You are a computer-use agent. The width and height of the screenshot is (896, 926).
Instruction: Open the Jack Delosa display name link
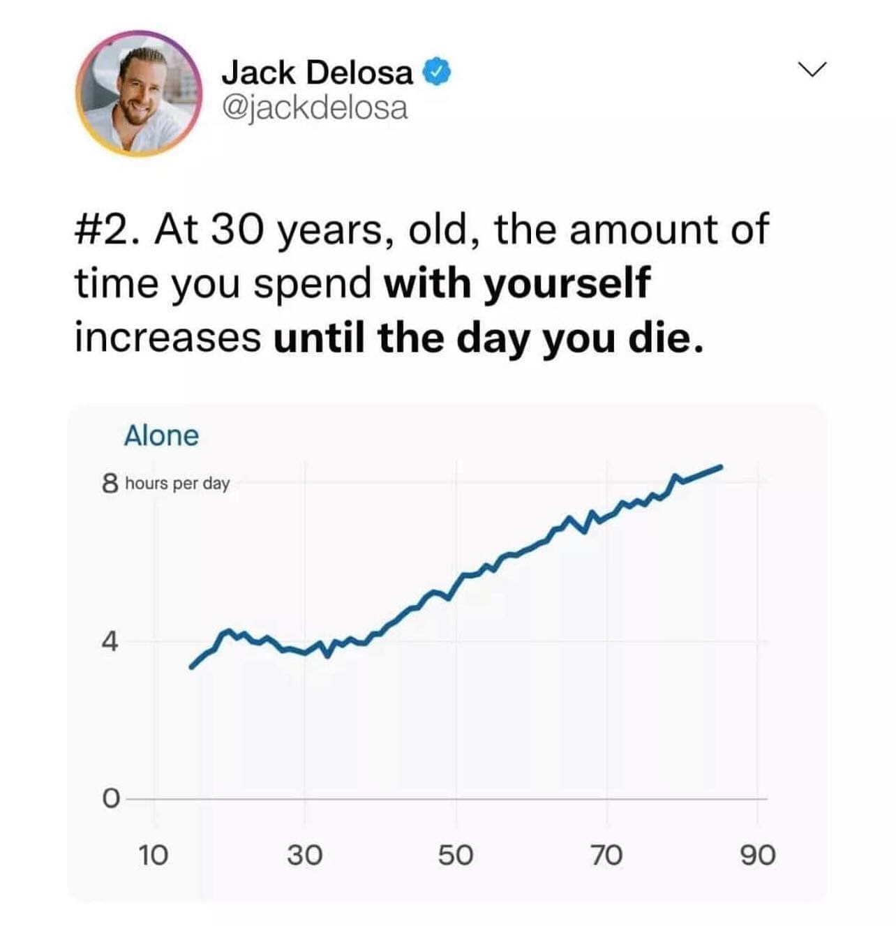point(318,73)
